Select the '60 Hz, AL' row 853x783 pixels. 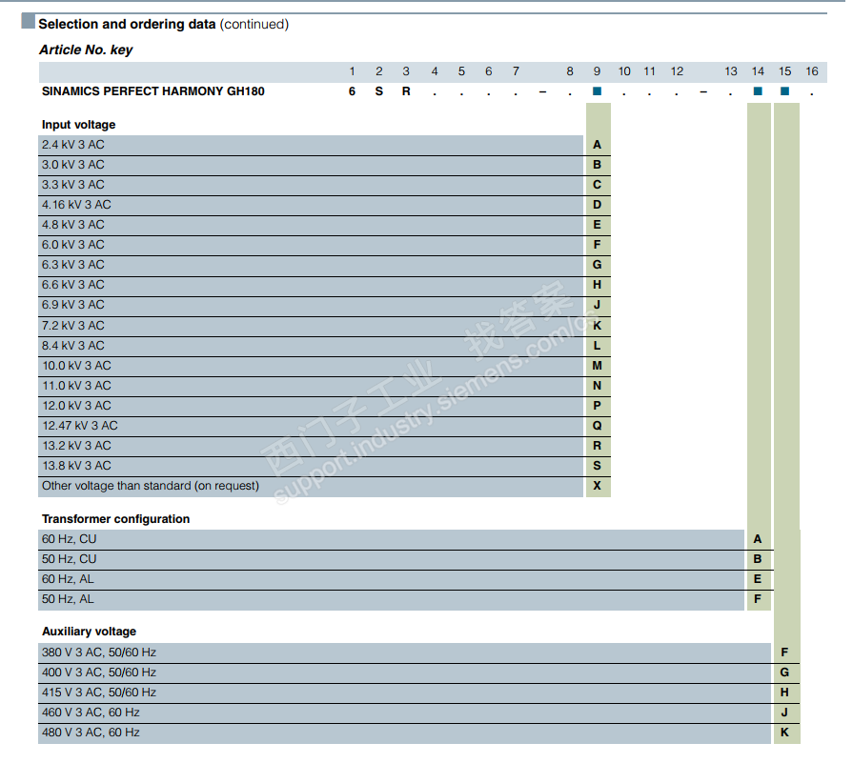coord(391,579)
